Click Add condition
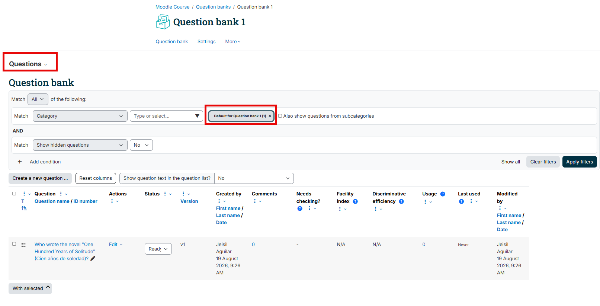Screen dimensions: 600x306 pos(45,162)
